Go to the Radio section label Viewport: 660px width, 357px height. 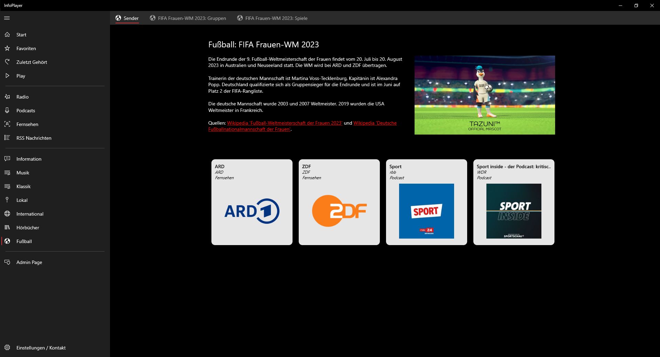[22, 97]
